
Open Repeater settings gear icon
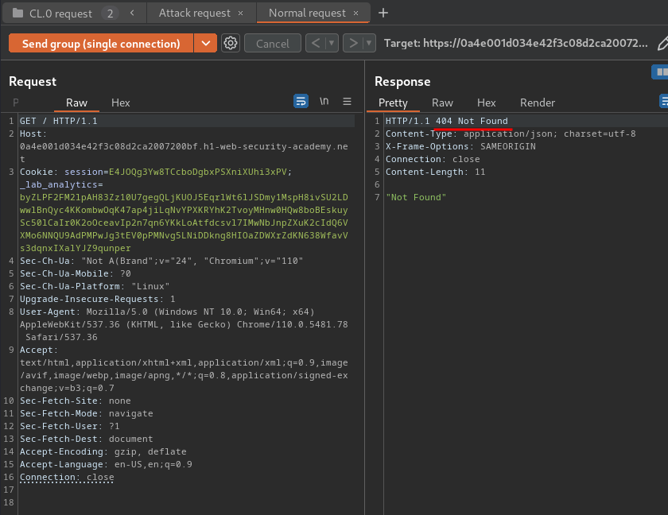pyautogui.click(x=231, y=43)
